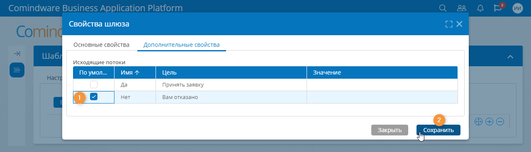Collapse the panel with the up chevron

tap(510, 57)
